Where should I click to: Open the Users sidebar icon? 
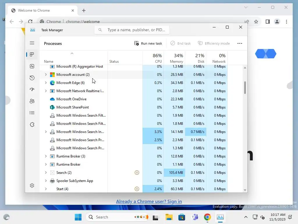coord(32,101)
